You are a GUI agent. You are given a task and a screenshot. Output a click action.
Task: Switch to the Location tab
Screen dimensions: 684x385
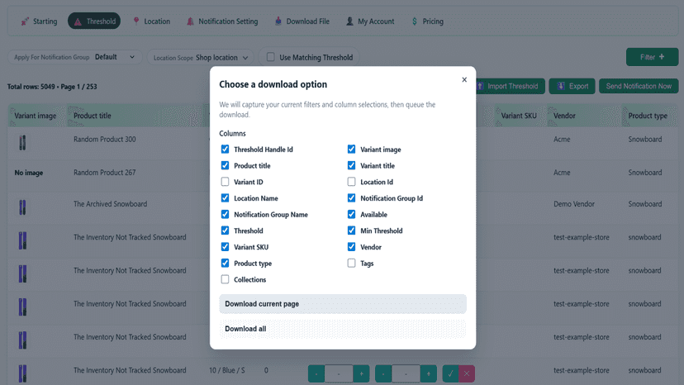[152, 21]
